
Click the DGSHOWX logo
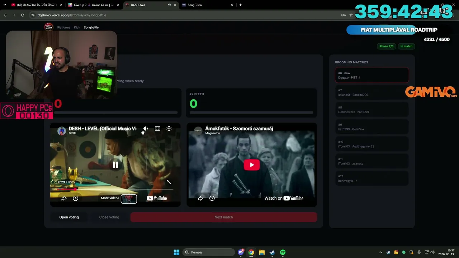click(48, 27)
